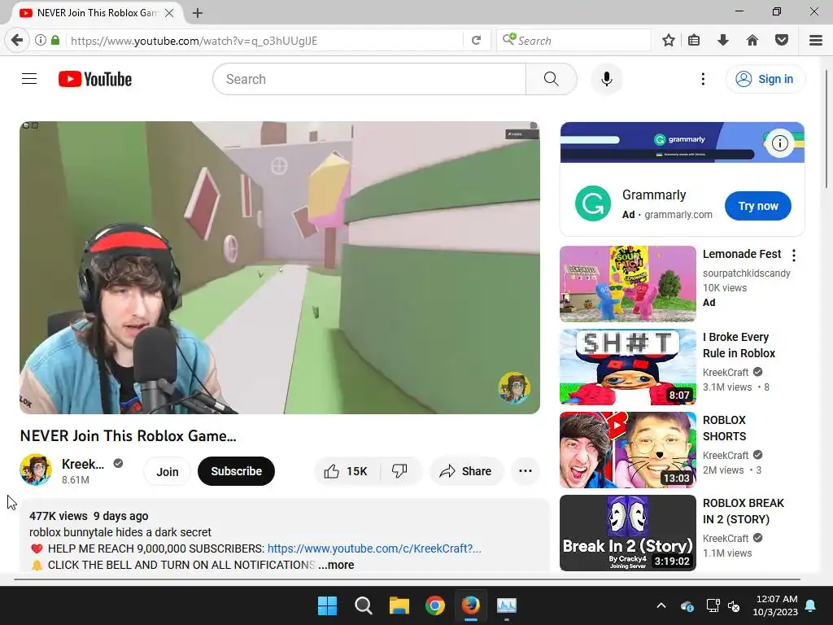Go to Firefox home page icon

point(752,41)
